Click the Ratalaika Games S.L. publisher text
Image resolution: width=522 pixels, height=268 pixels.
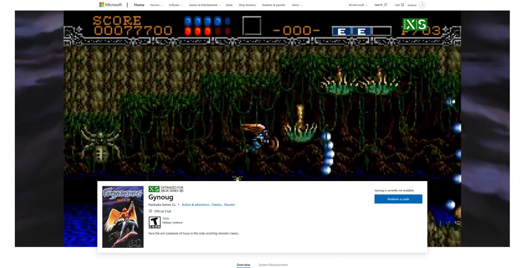pos(162,205)
